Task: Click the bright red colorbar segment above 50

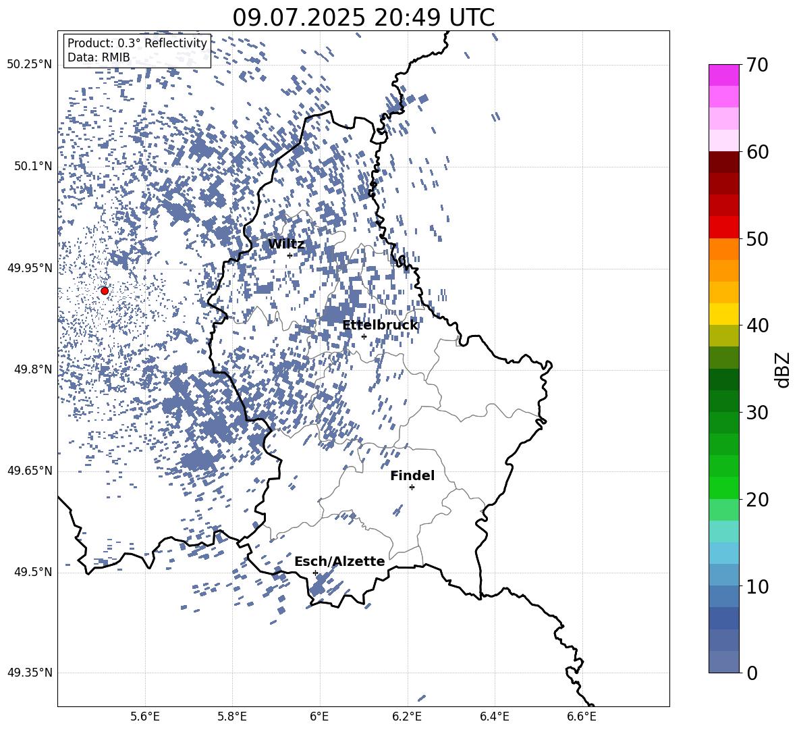Action: [723, 228]
